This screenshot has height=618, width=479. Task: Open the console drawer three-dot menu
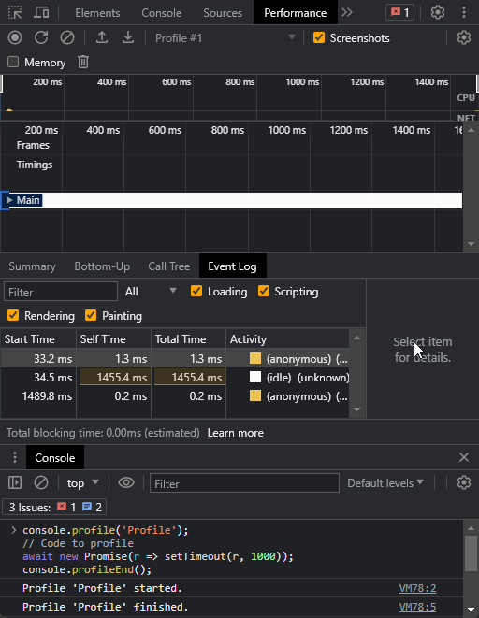15,457
